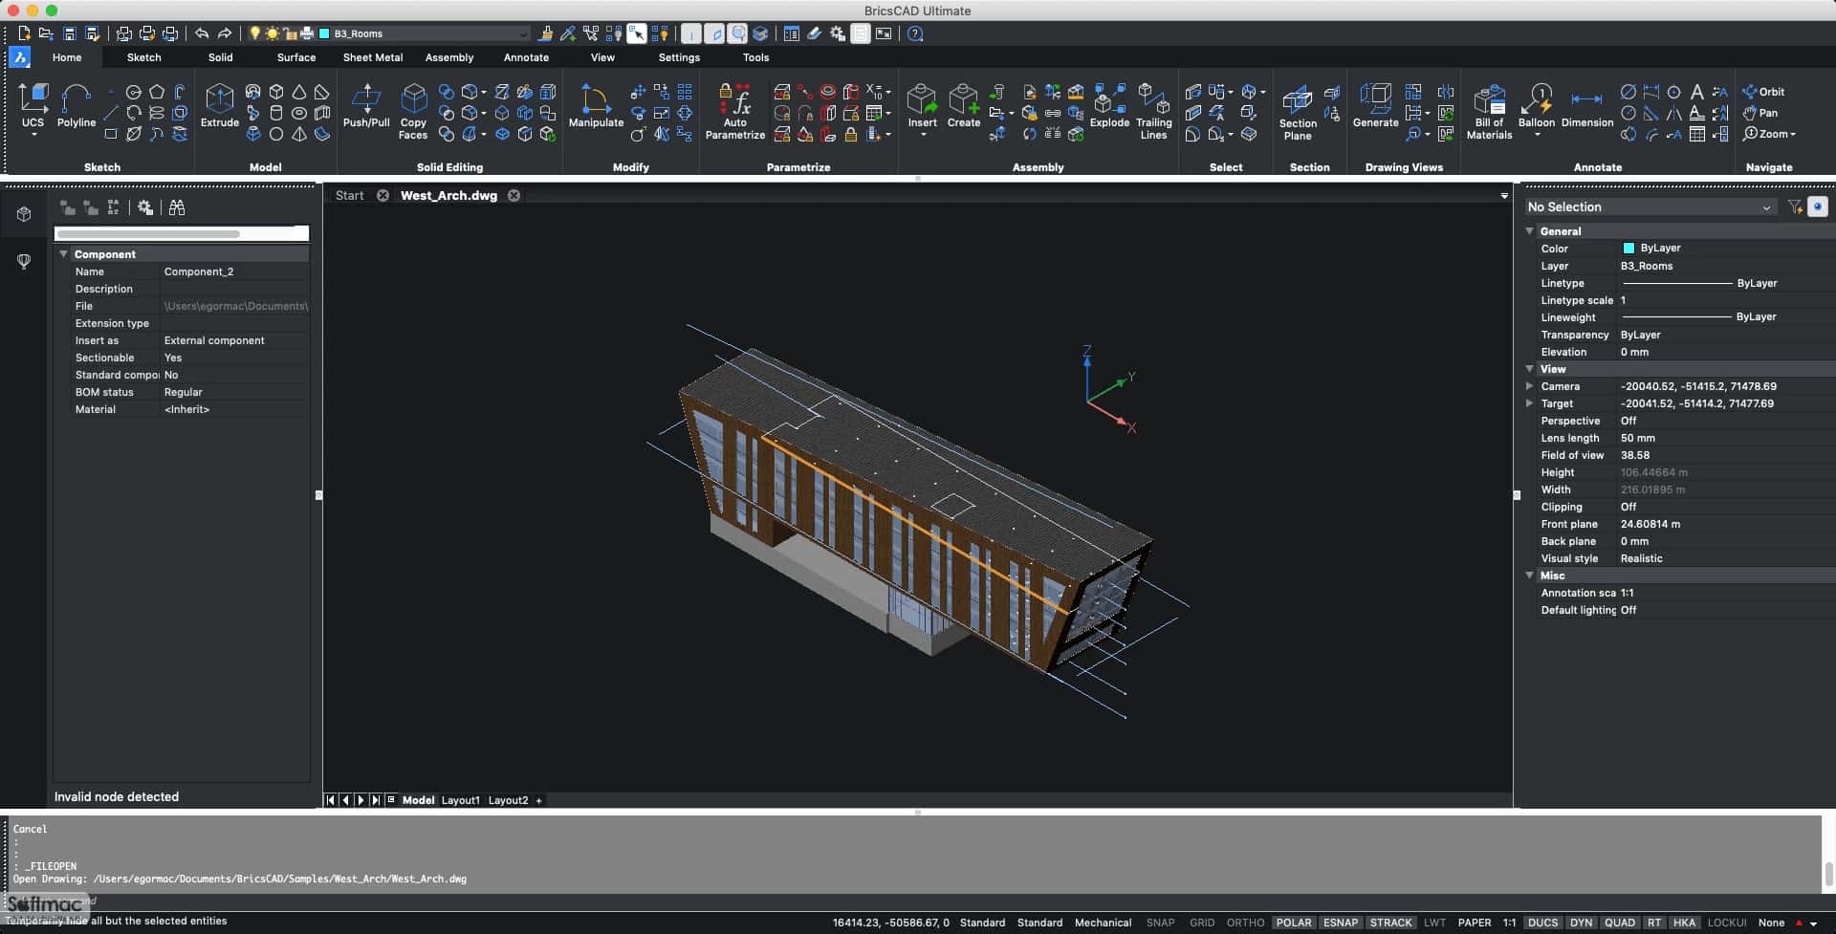Choose the Copy Faces tool
Viewport: 1836px width, 934px height.
click(413, 111)
